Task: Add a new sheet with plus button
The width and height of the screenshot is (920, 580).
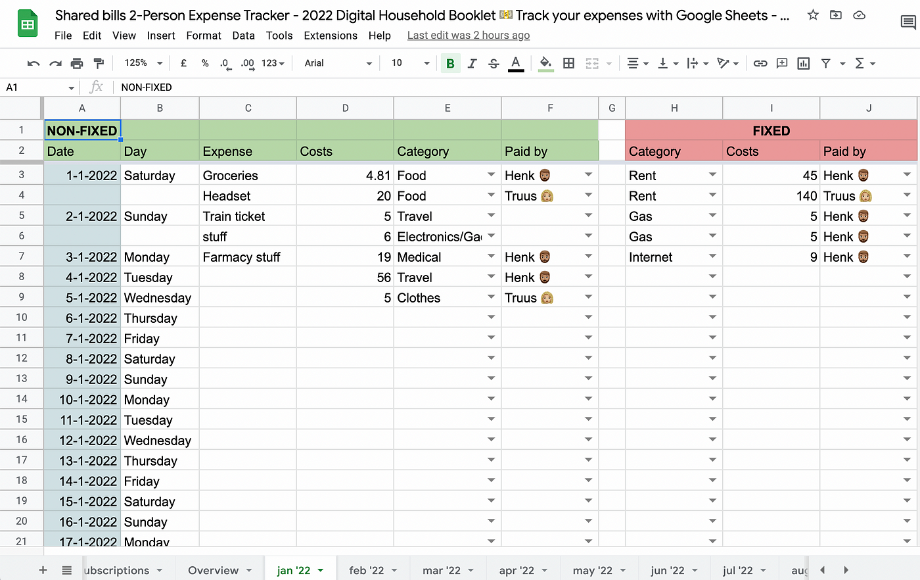Action: (x=43, y=570)
